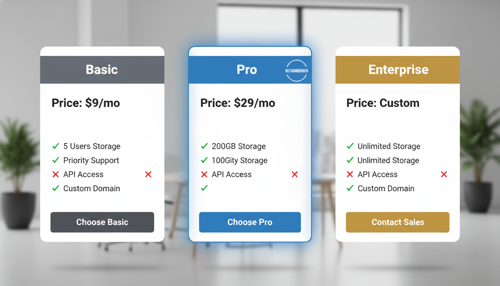
Task: Click the red X at right edge of Basic card
Action: click(148, 174)
